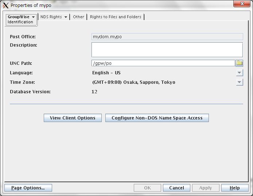Click Configure Non-DOS Name Space Access
The image size is (253, 196).
point(157,118)
